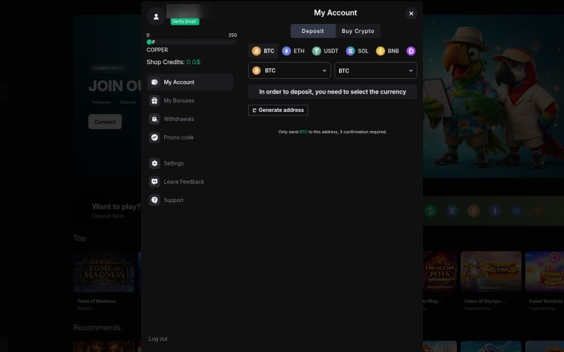Close the My Account dialog

411,13
